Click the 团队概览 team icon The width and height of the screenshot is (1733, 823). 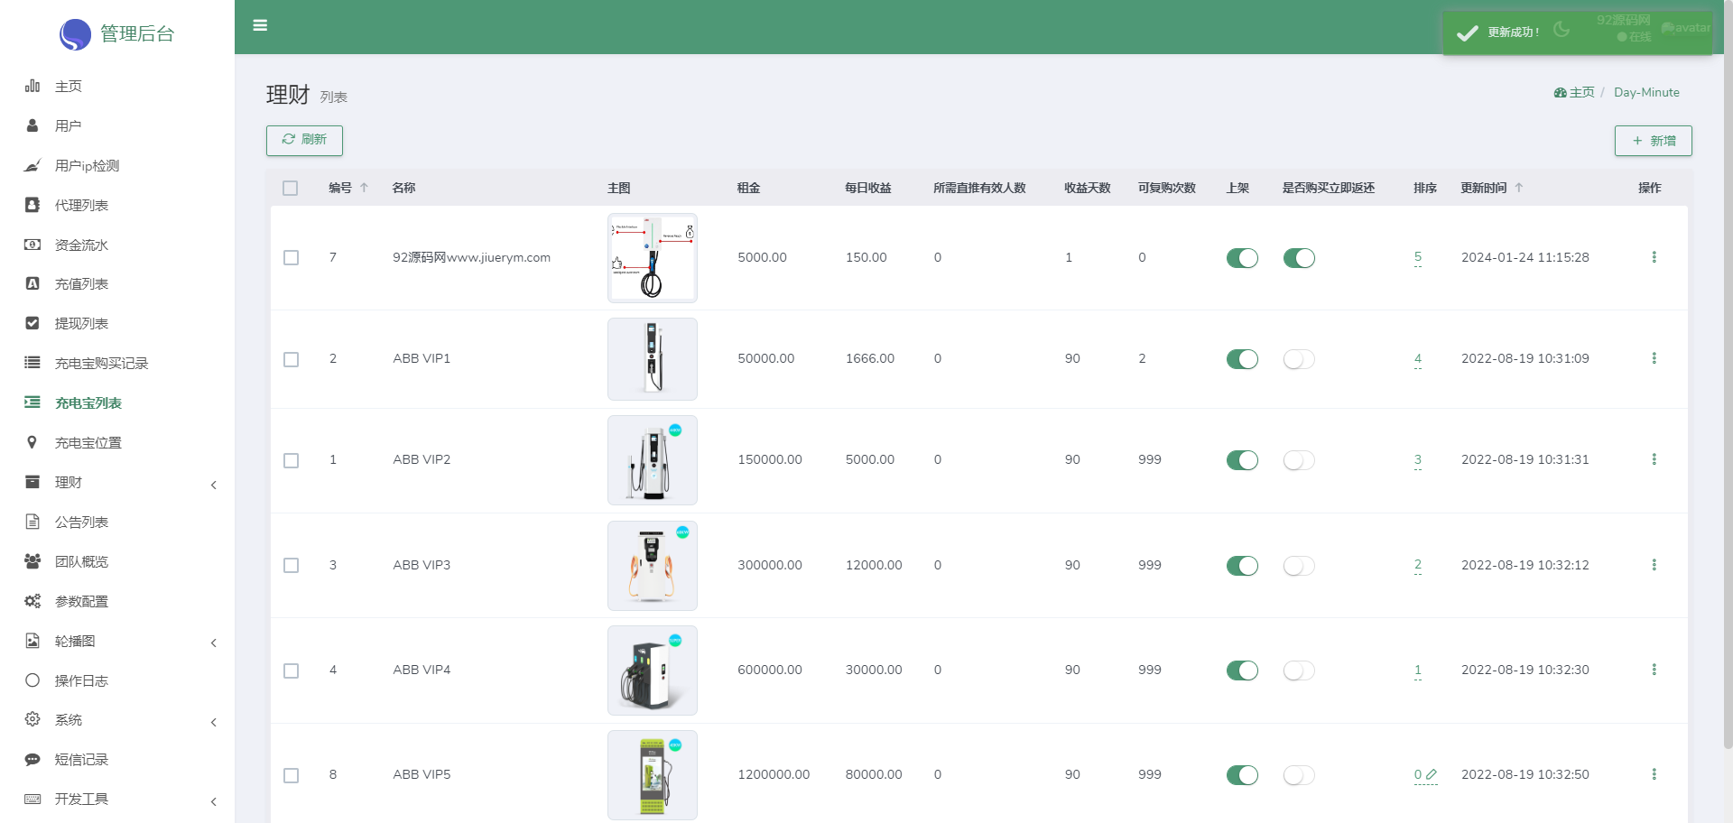click(x=32, y=561)
